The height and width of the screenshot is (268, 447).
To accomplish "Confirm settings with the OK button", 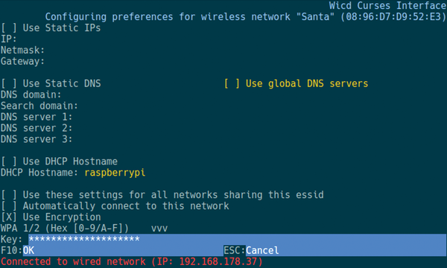I will [28, 250].
